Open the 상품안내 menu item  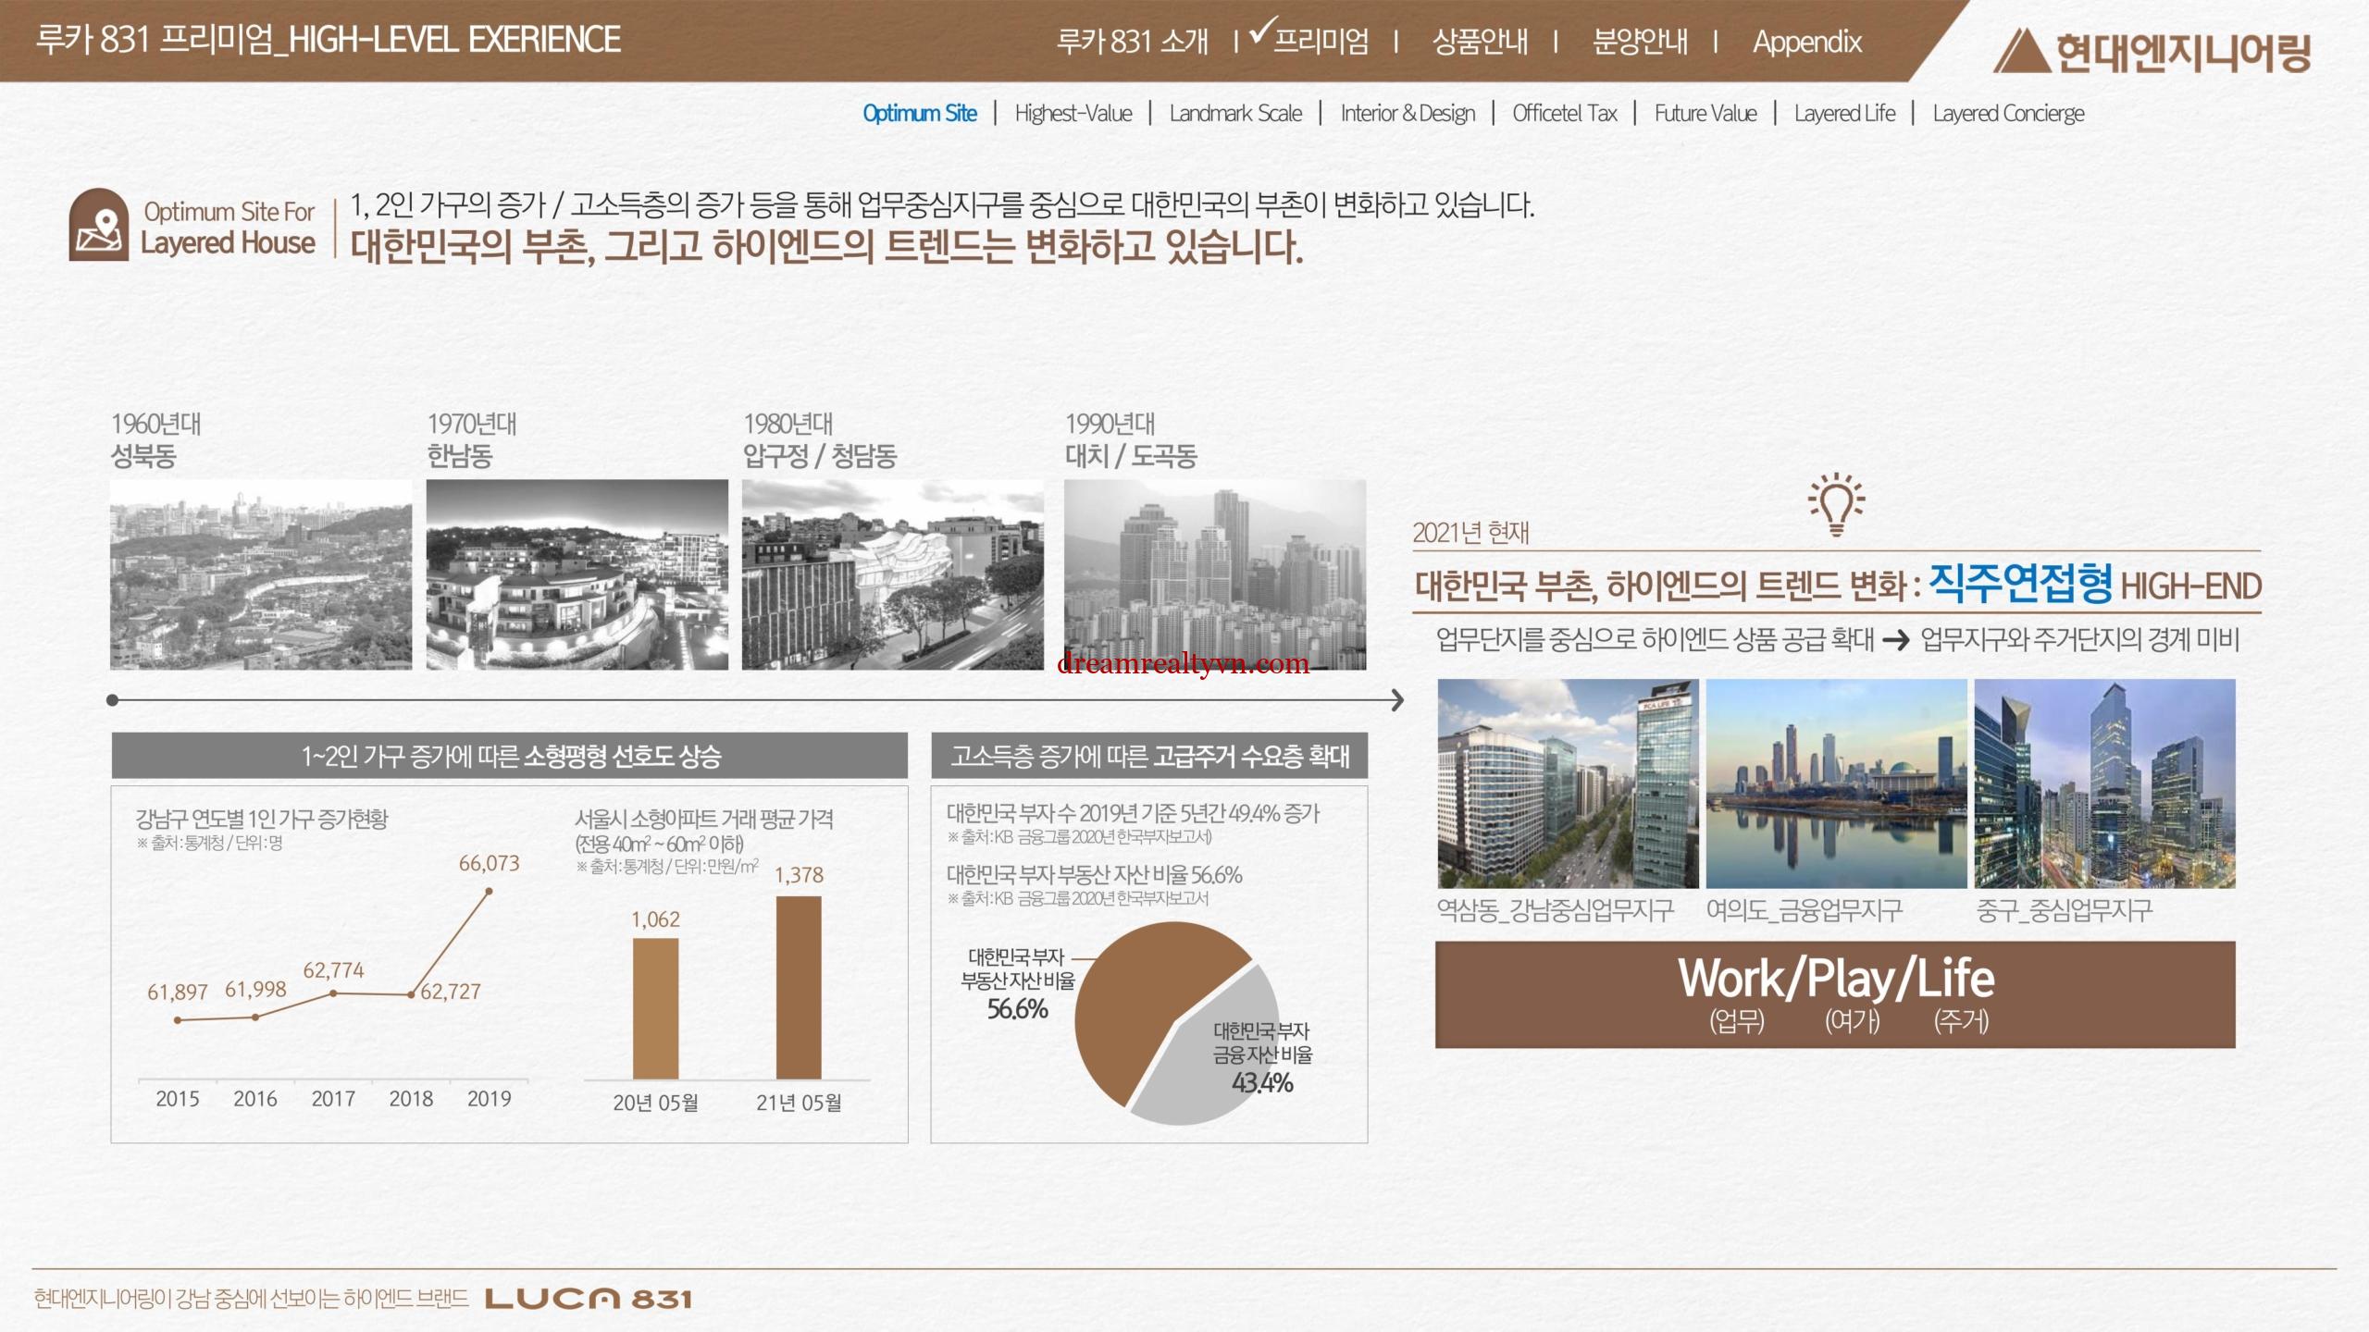pyautogui.click(x=1479, y=42)
